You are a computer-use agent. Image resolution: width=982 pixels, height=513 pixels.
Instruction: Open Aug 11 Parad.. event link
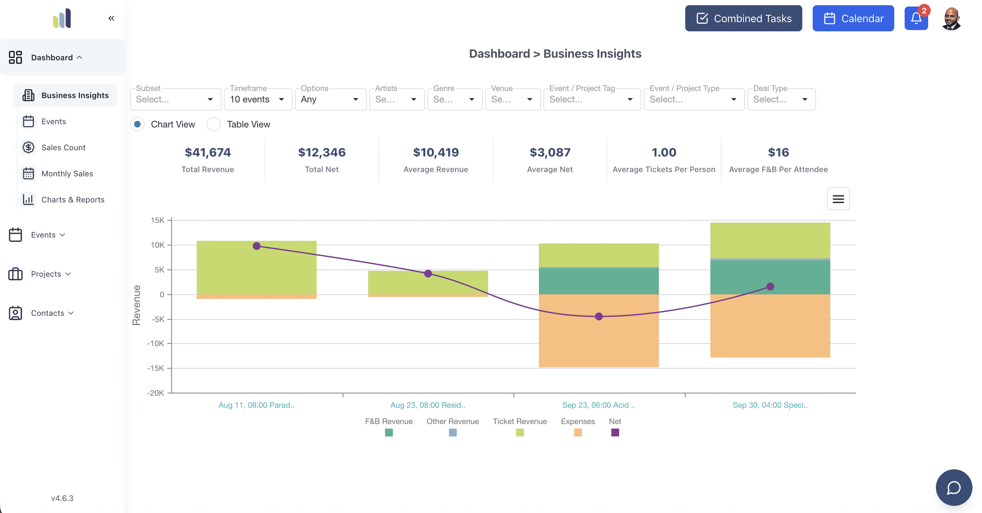pyautogui.click(x=256, y=405)
